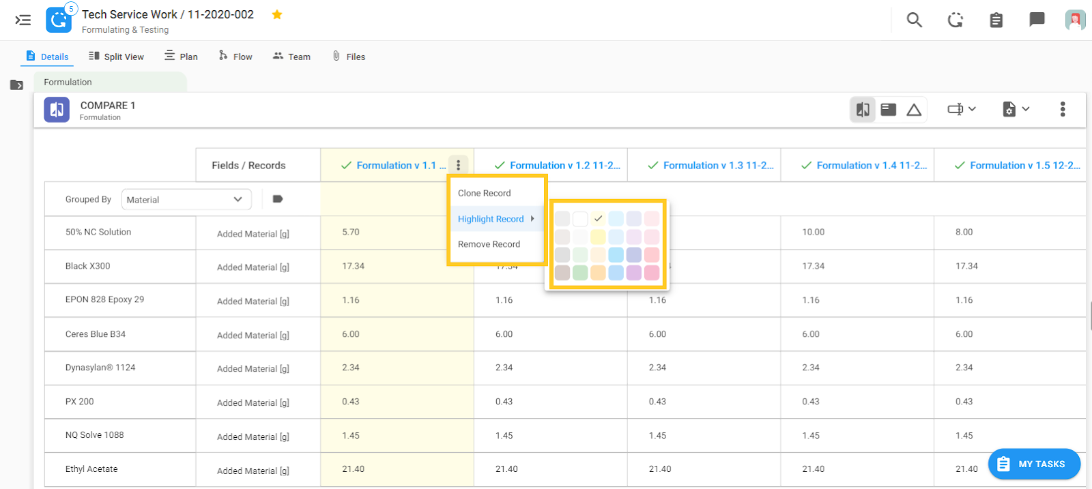Click the Fields / Records header cell
The height and width of the screenshot is (489, 1092).
258,165
